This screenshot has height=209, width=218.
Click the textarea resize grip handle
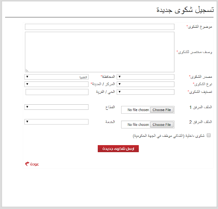pyautogui.click(x=27, y=71)
